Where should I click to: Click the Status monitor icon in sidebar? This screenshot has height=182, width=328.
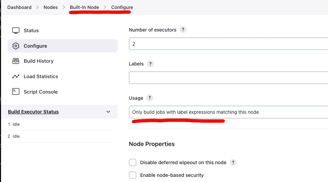tap(15, 31)
